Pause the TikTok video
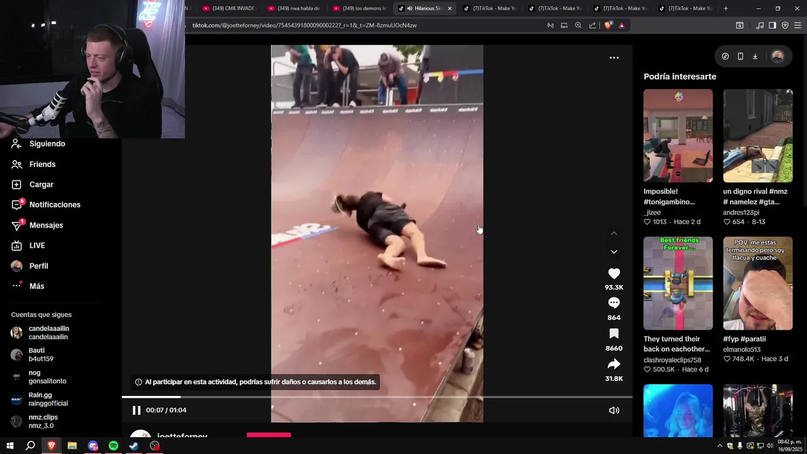The image size is (807, 454). point(136,410)
